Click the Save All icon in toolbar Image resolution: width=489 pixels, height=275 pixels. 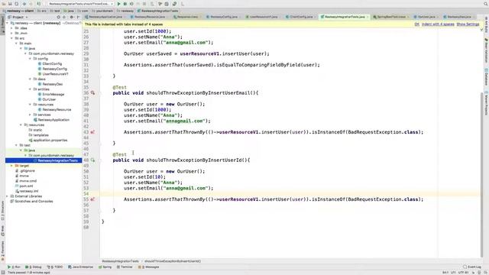tap(10, 4)
